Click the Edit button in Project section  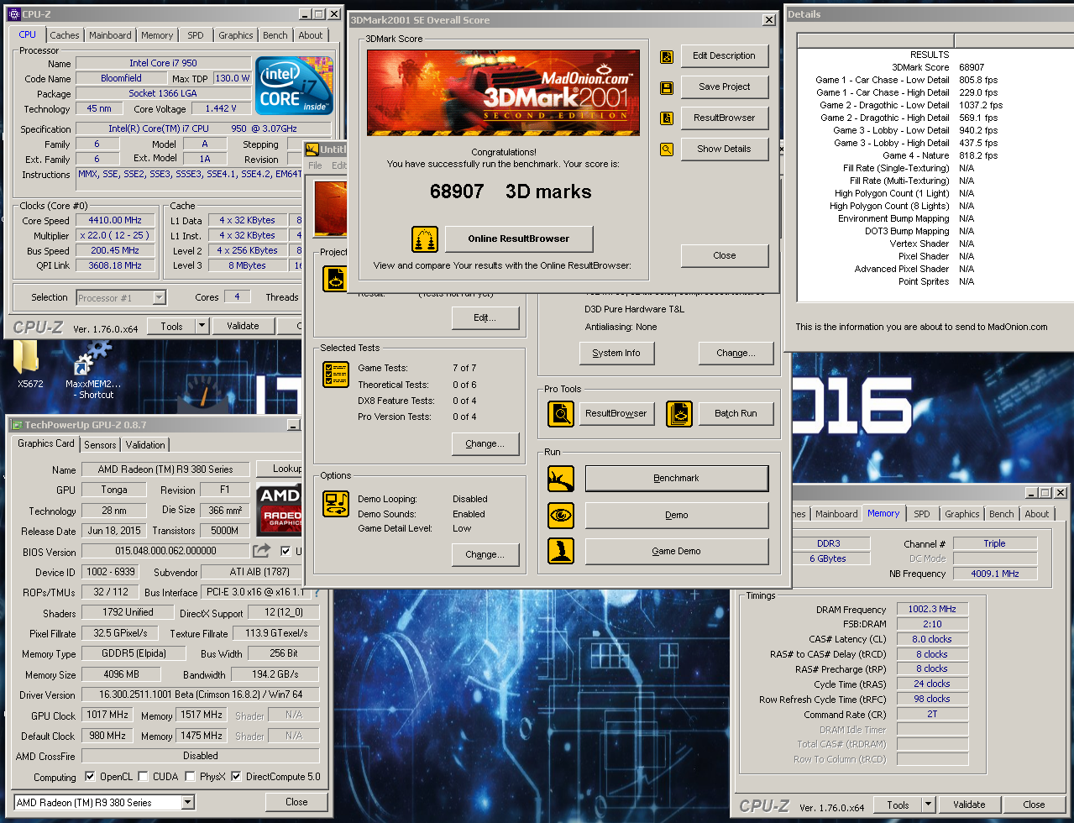point(485,318)
